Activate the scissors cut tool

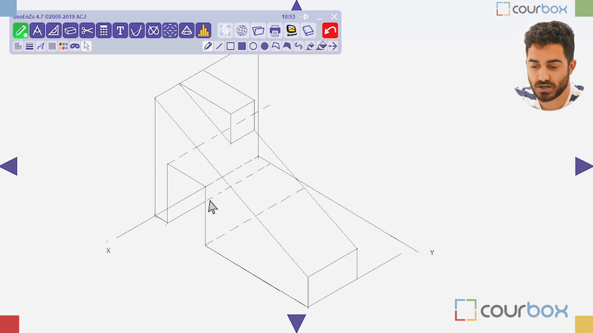coord(87,30)
